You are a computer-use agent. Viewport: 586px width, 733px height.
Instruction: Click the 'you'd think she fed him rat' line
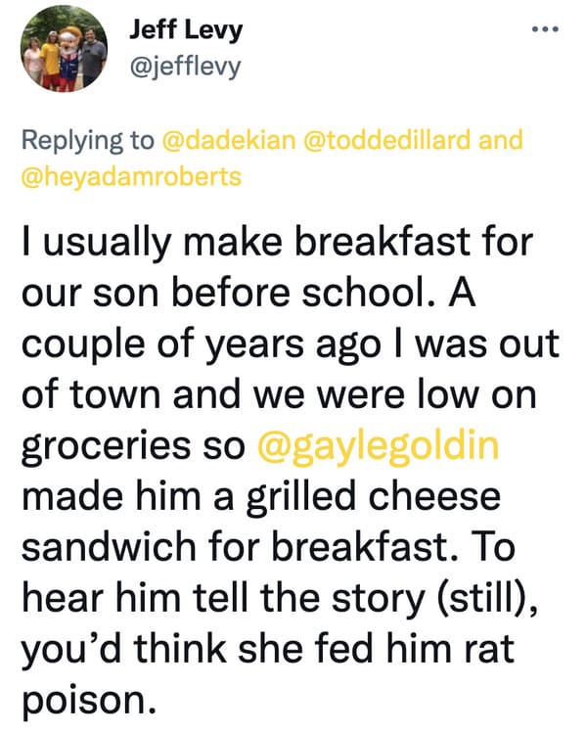[268, 649]
